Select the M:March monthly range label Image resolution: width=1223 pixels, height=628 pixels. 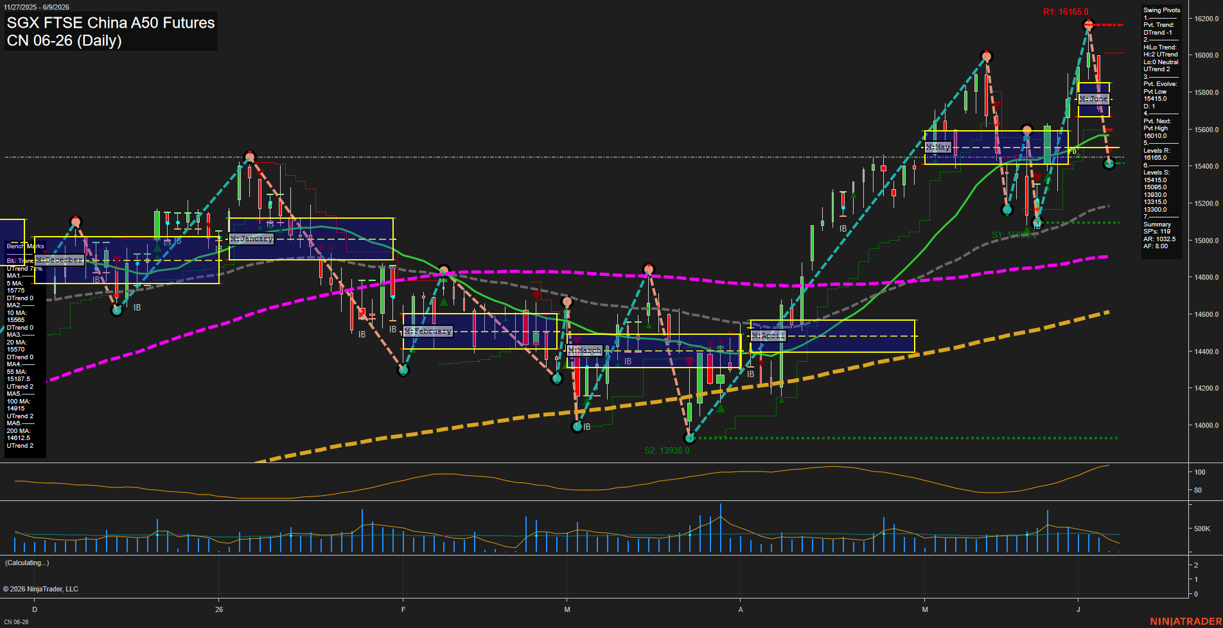point(585,350)
